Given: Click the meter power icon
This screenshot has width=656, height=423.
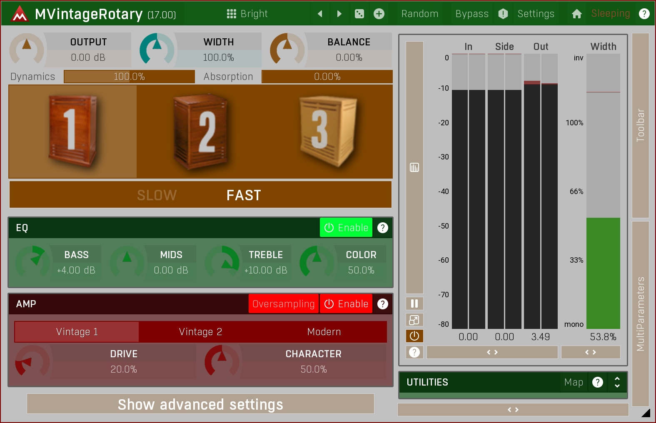Looking at the screenshot, I should click(414, 336).
